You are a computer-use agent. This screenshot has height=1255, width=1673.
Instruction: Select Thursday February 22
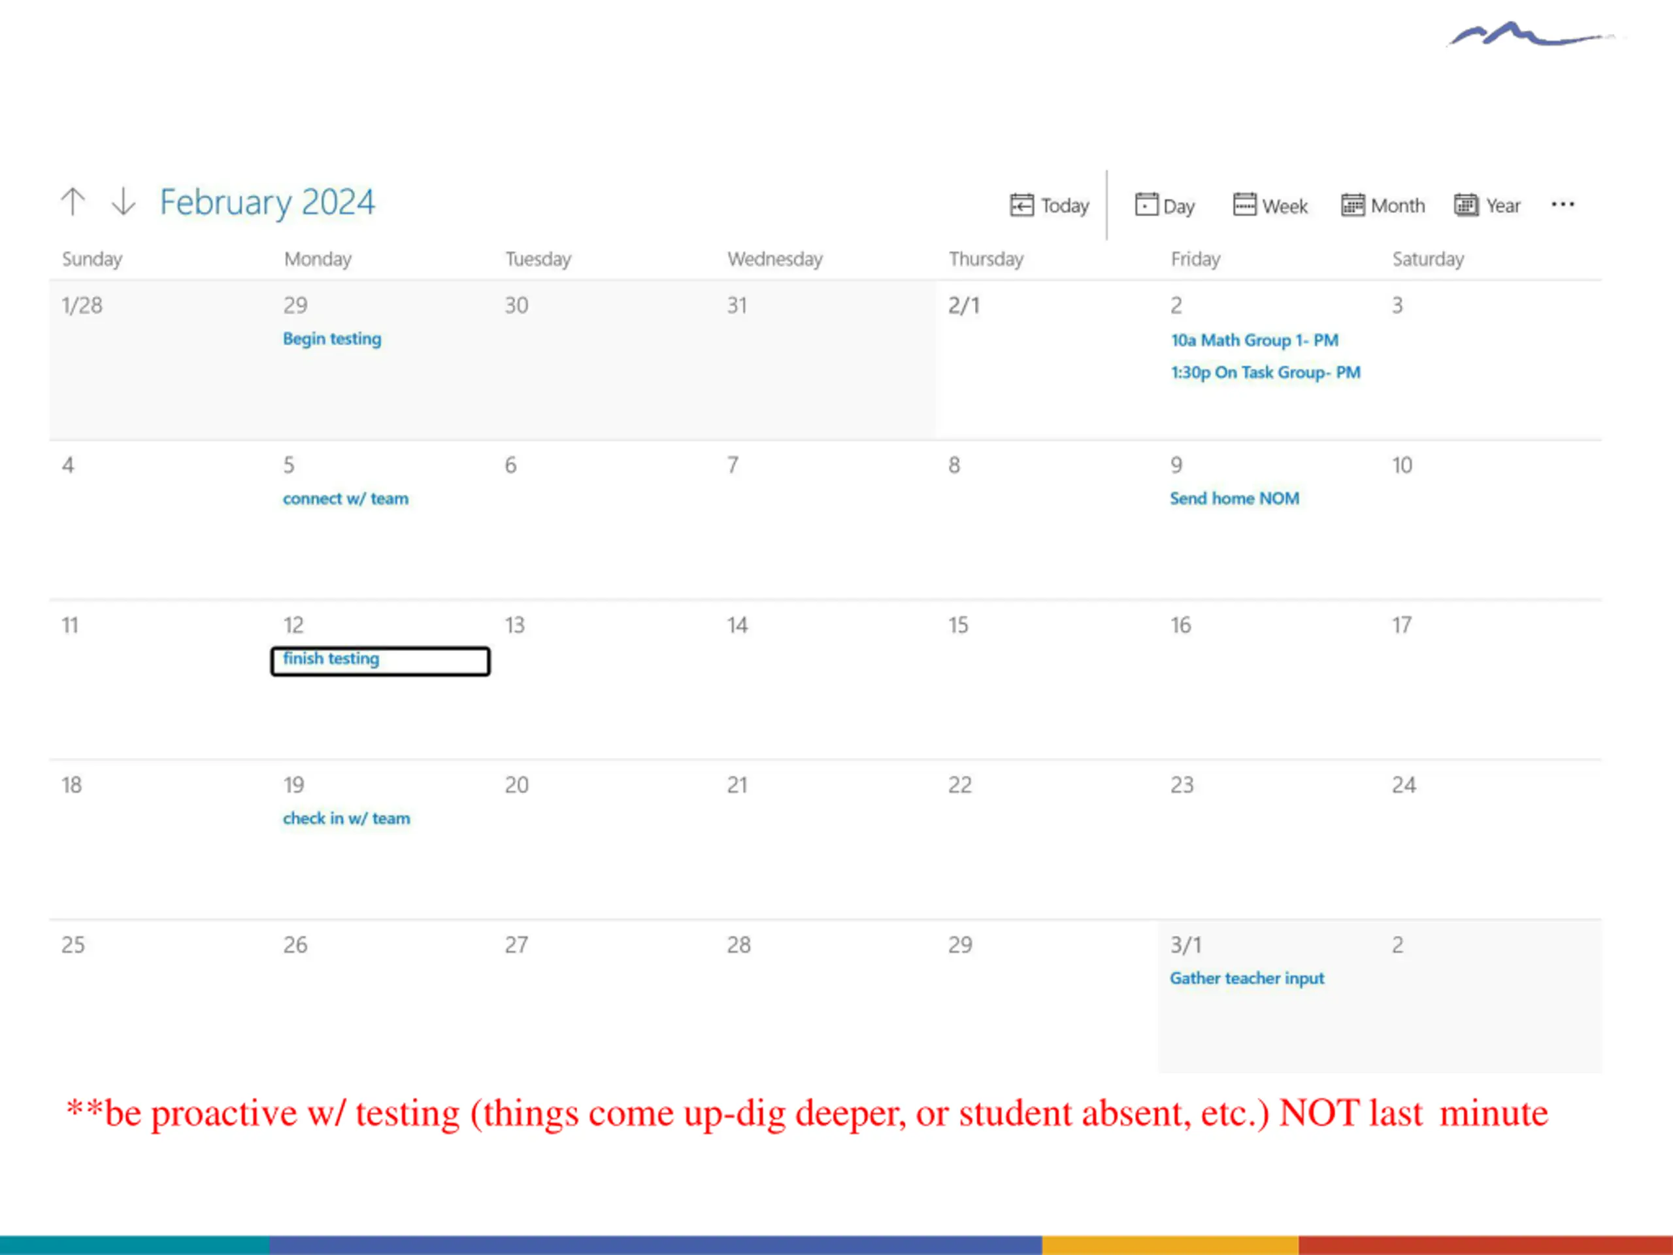(x=960, y=785)
